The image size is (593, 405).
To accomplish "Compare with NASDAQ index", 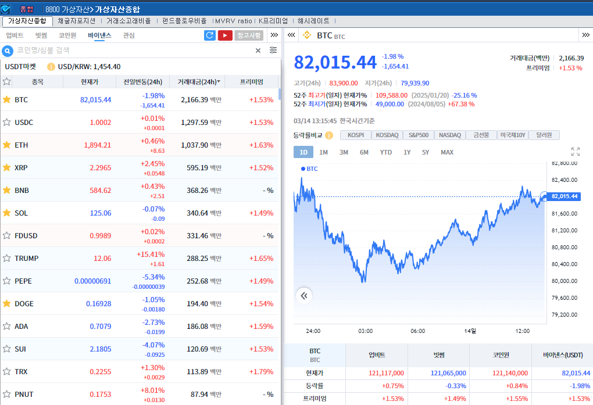I will pyautogui.click(x=449, y=135).
